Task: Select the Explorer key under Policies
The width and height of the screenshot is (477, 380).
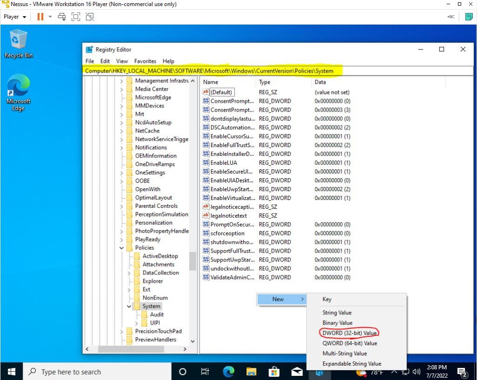Action: [153, 281]
